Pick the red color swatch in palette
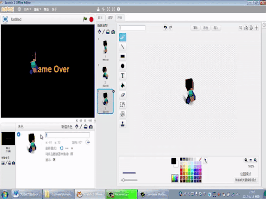The image size is (266, 199). pos(181,170)
